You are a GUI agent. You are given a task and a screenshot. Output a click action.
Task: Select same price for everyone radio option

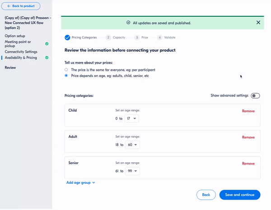[66, 70]
